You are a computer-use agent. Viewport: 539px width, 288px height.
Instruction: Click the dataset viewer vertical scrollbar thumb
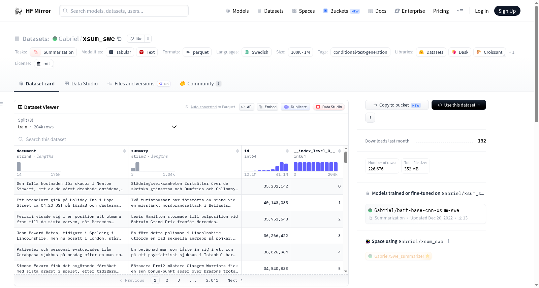346,157
